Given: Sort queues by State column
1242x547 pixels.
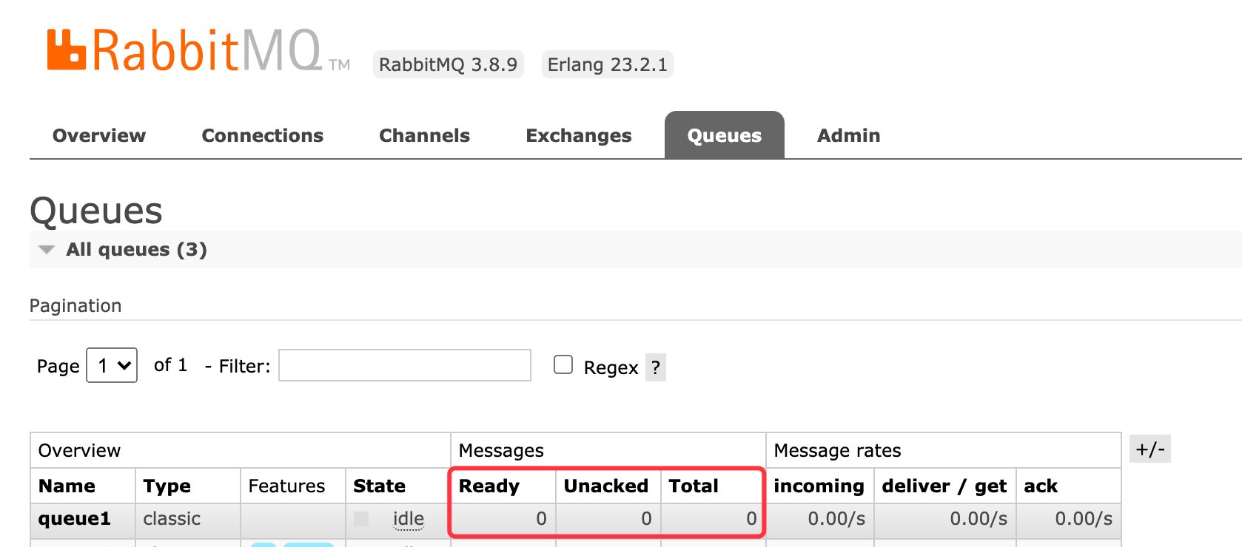Looking at the screenshot, I should point(380,486).
